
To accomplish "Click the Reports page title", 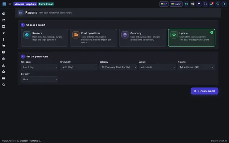I will [31, 13].
